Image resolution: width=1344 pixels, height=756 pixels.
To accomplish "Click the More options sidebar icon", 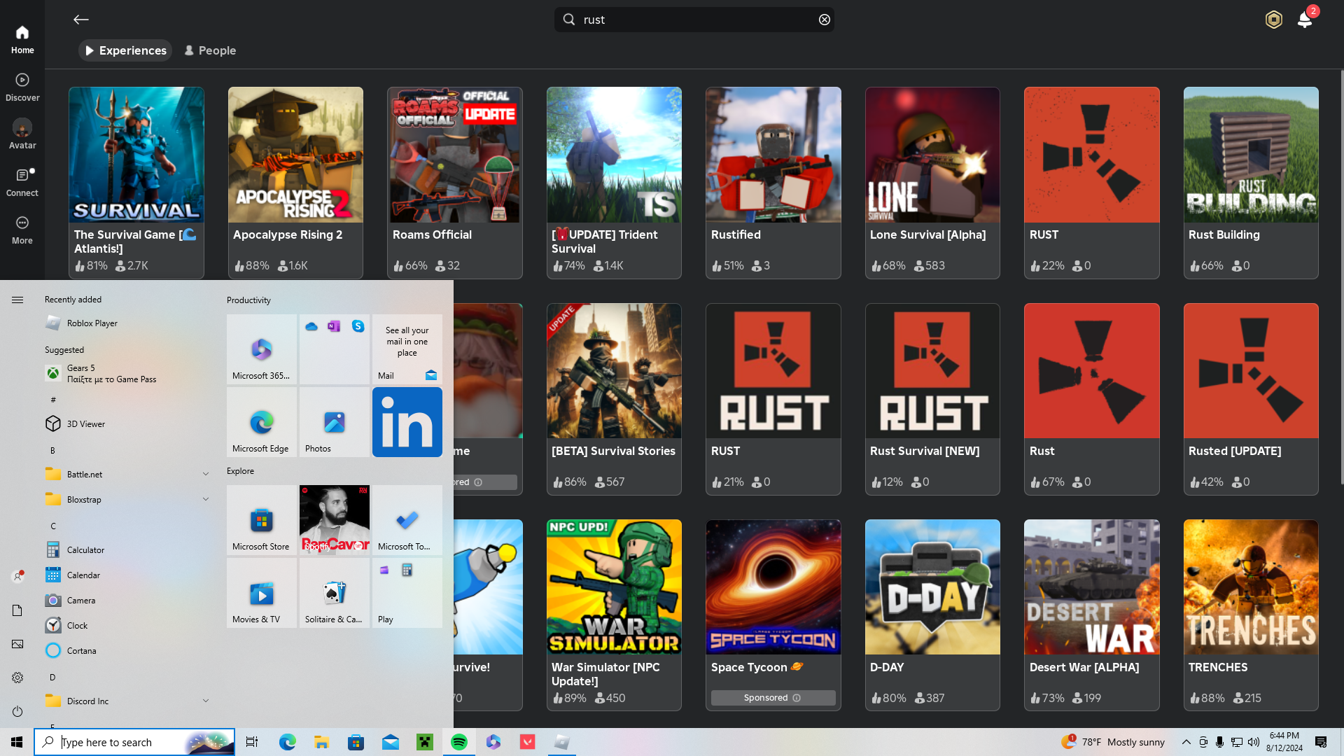I will coord(22,223).
